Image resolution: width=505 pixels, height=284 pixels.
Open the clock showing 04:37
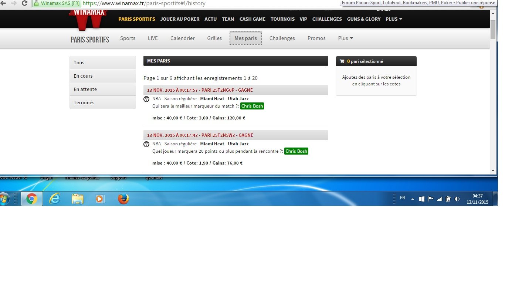click(478, 199)
